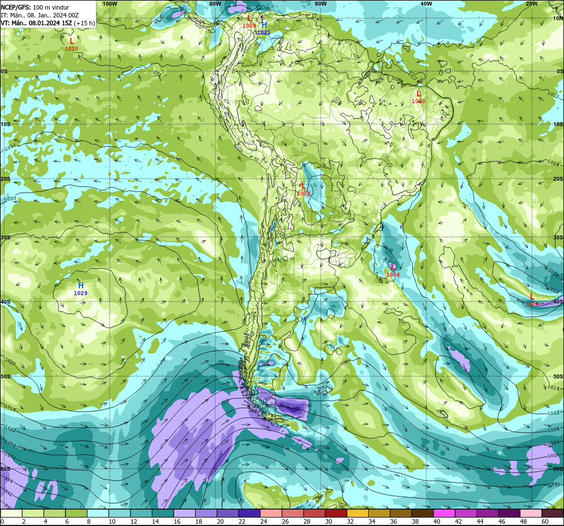The width and height of the screenshot is (564, 526).
Task: Pick the 36–38 brown legend swatch
Action: [x=401, y=513]
